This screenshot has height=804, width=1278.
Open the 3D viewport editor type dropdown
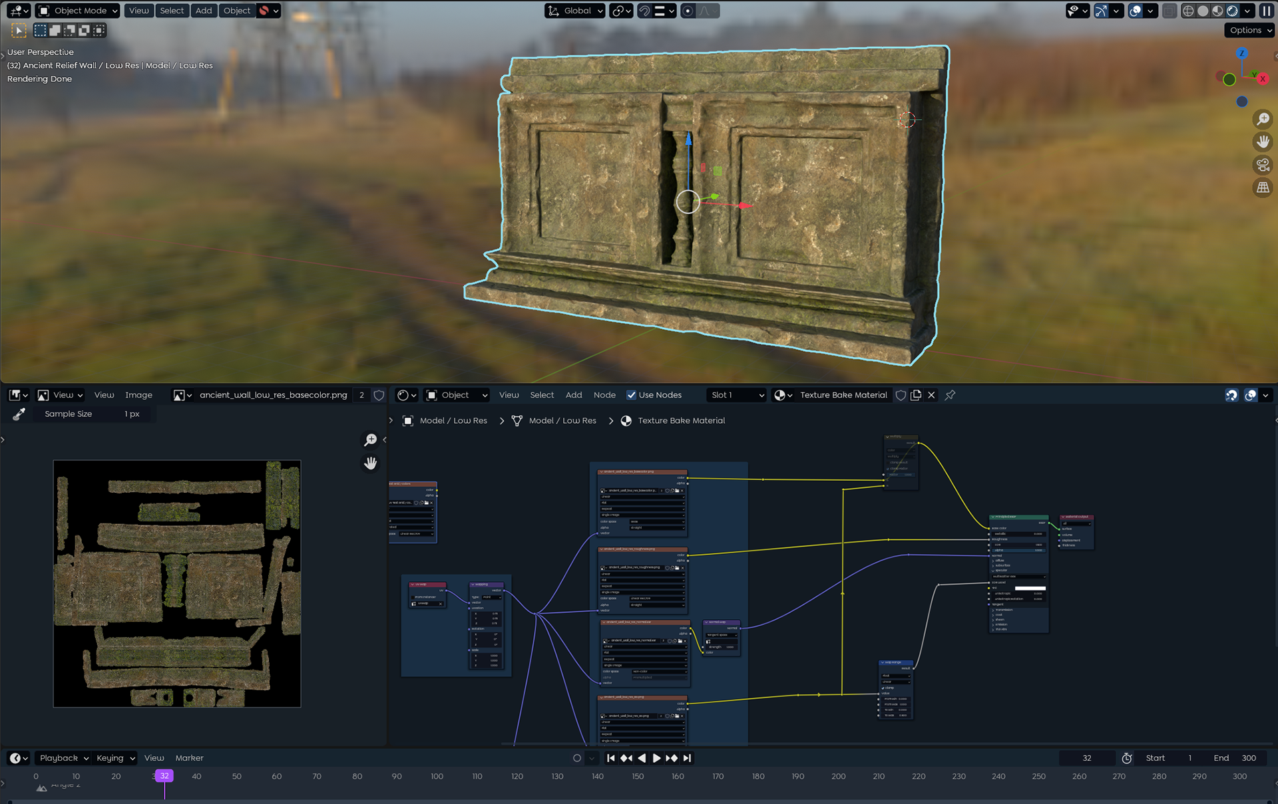pyautogui.click(x=18, y=11)
